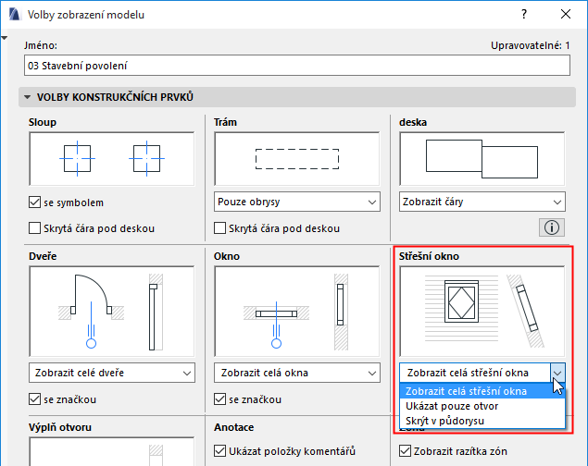The image size is (588, 466).
Task: Click the Sloup column symbol preview
Action: tap(111, 159)
